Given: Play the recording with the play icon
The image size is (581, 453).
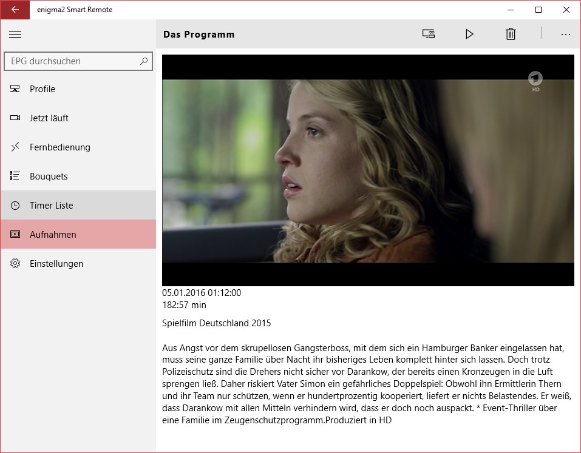Looking at the screenshot, I should pyautogui.click(x=469, y=34).
